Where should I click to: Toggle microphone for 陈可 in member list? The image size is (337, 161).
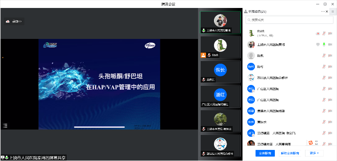pos(324,67)
